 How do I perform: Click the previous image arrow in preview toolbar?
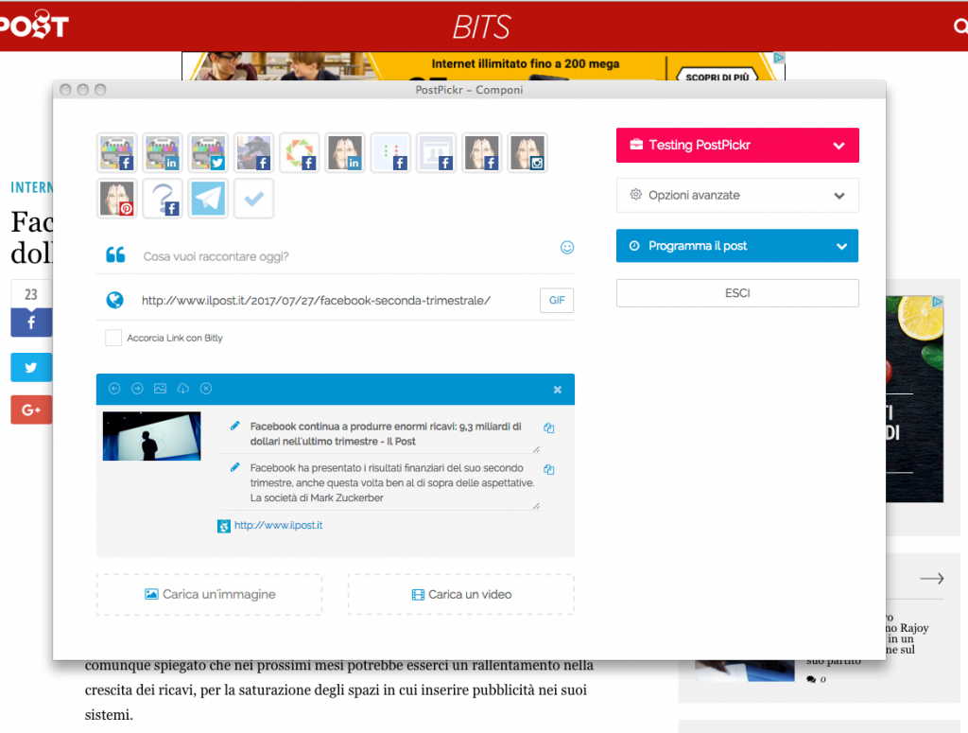114,389
